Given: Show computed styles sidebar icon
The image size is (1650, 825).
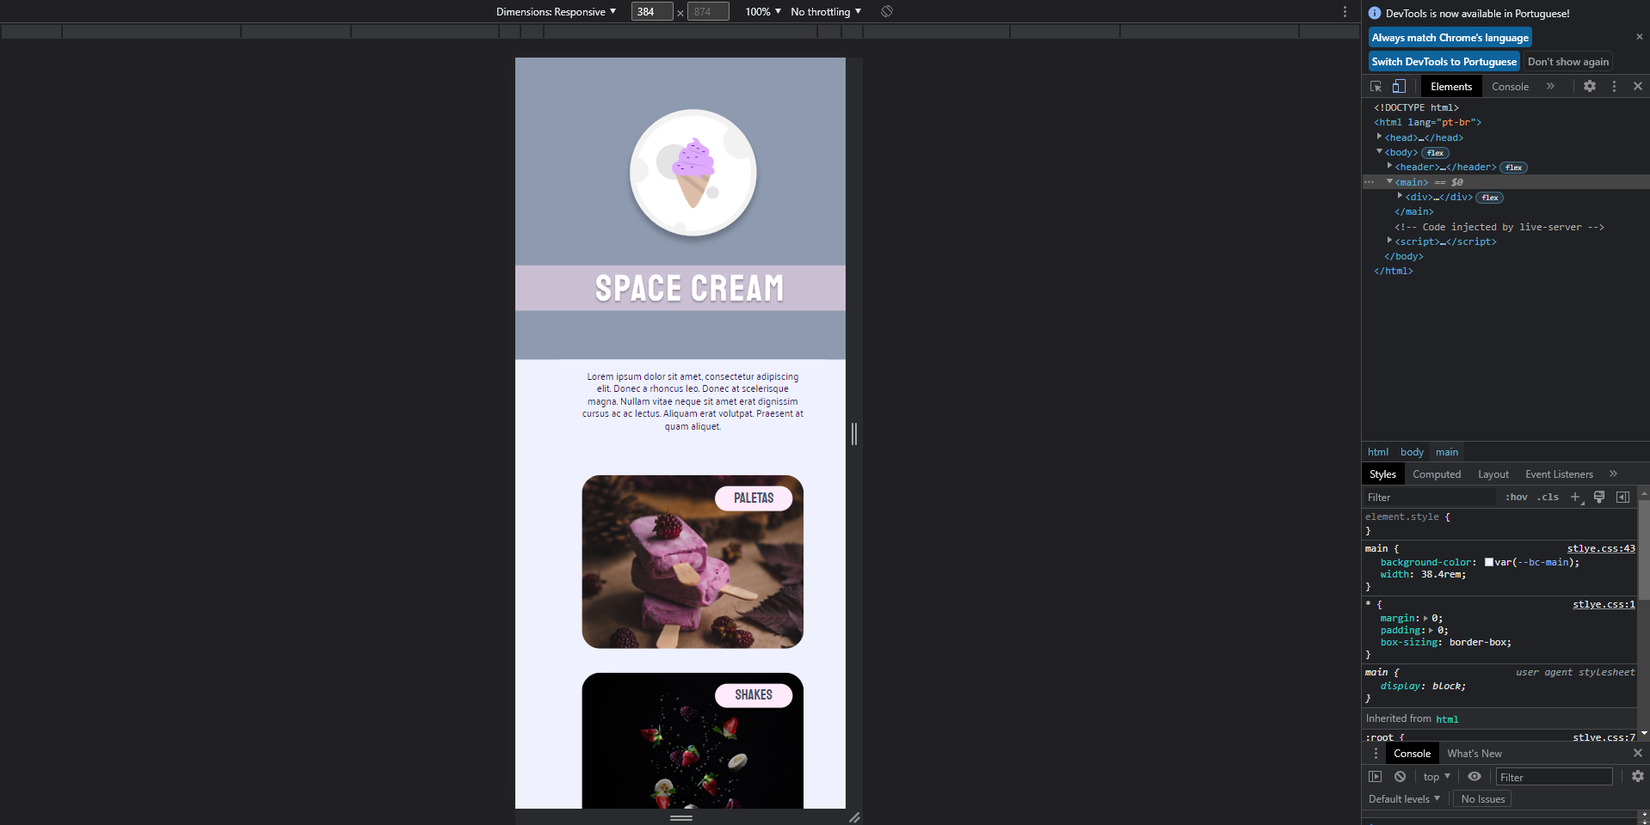Looking at the screenshot, I should point(1622,497).
